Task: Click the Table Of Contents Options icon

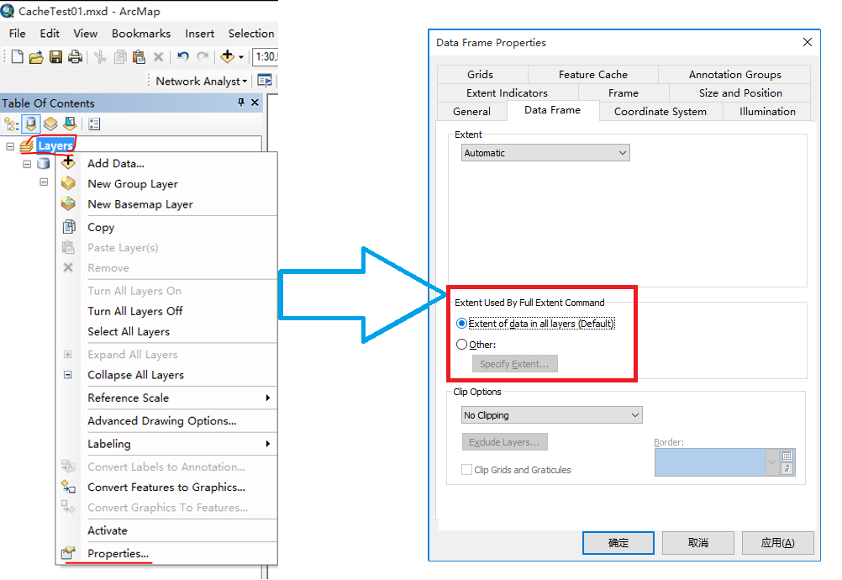Action: point(94,124)
